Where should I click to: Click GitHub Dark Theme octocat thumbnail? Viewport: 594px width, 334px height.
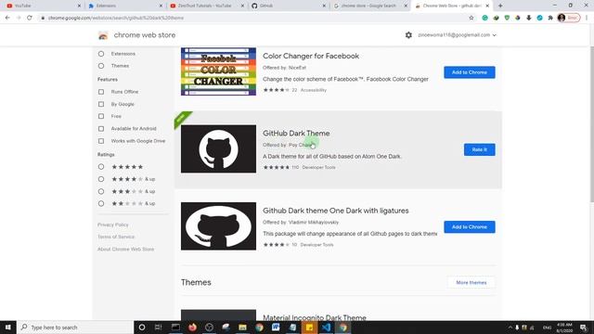point(218,148)
